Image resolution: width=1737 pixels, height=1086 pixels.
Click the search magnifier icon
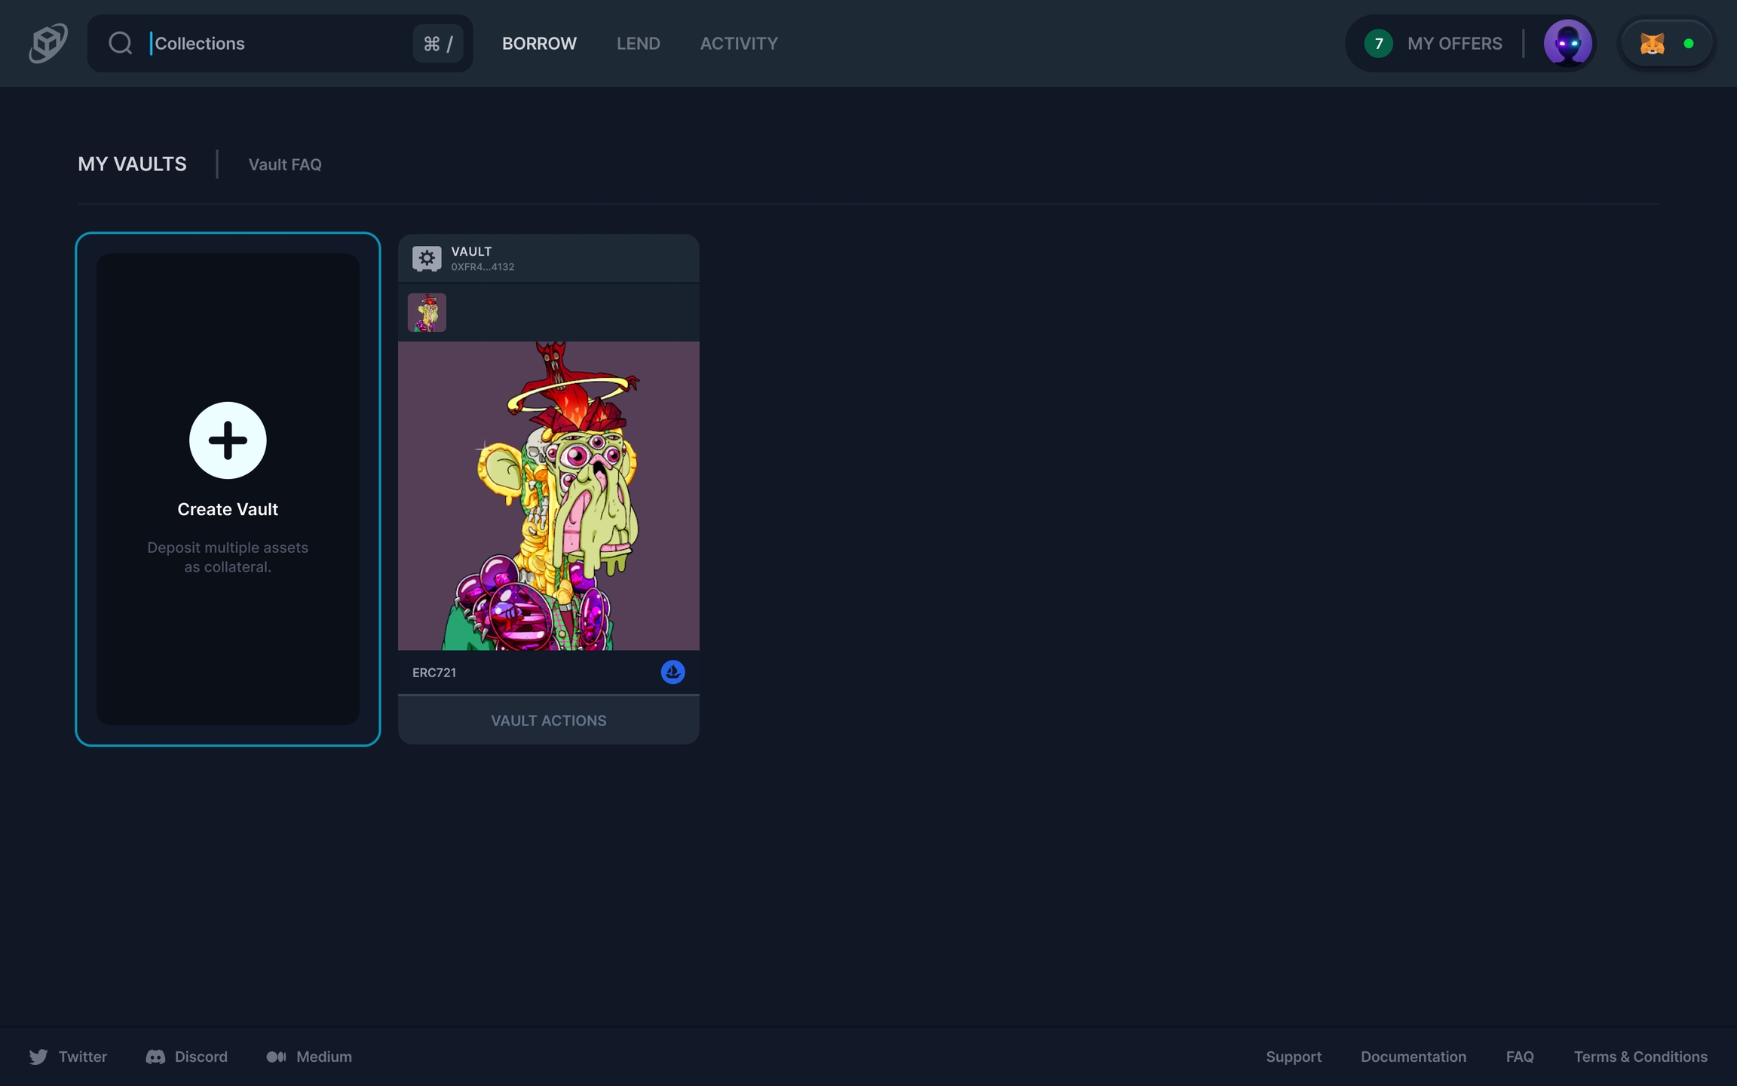[x=121, y=43]
